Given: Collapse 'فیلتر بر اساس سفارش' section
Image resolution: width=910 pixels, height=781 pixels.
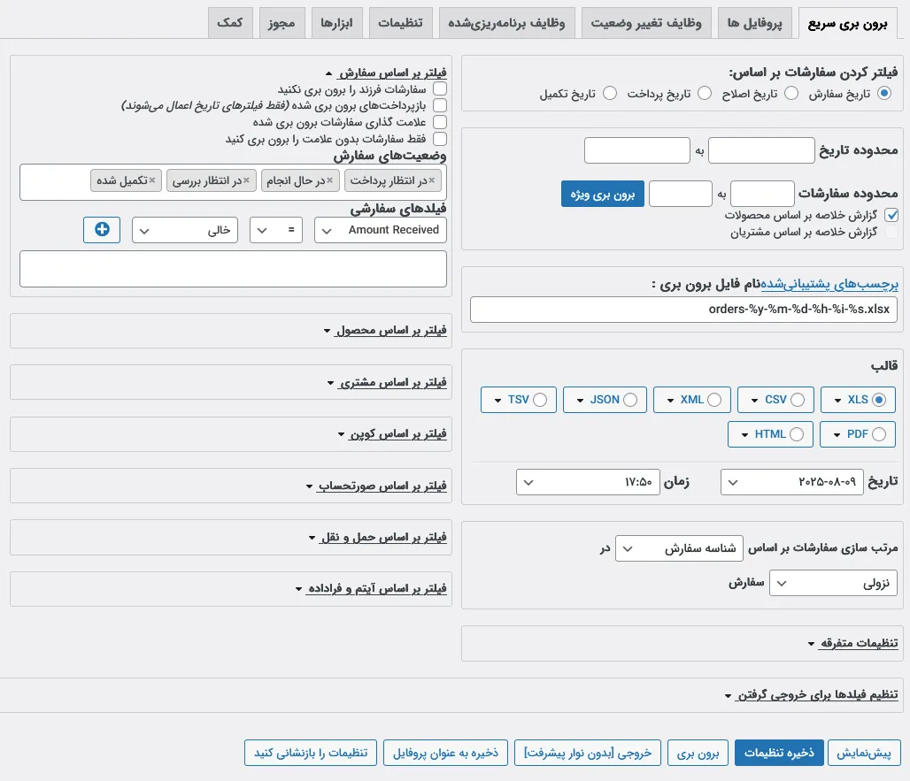Looking at the screenshot, I should pos(387,73).
